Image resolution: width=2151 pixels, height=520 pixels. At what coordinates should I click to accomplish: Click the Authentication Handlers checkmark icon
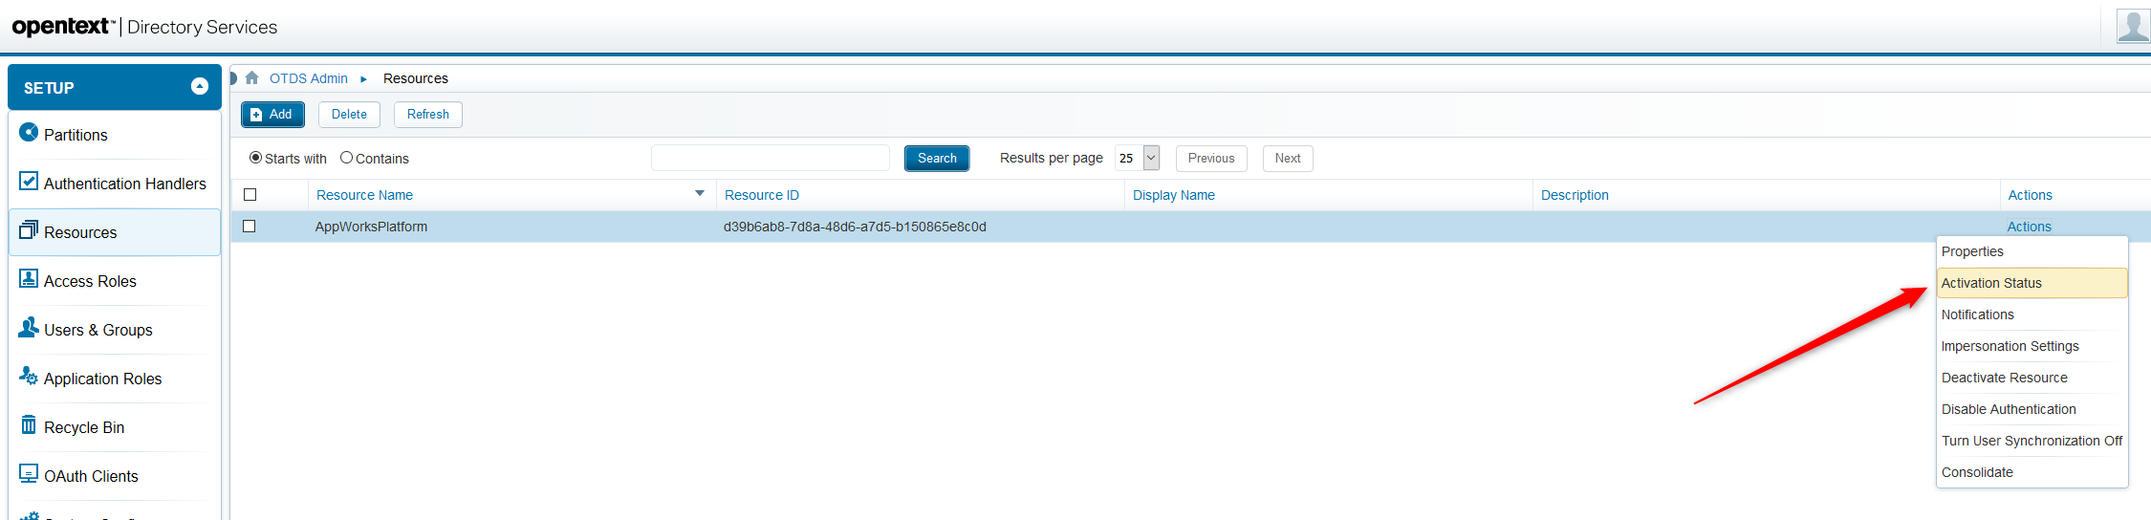[29, 182]
